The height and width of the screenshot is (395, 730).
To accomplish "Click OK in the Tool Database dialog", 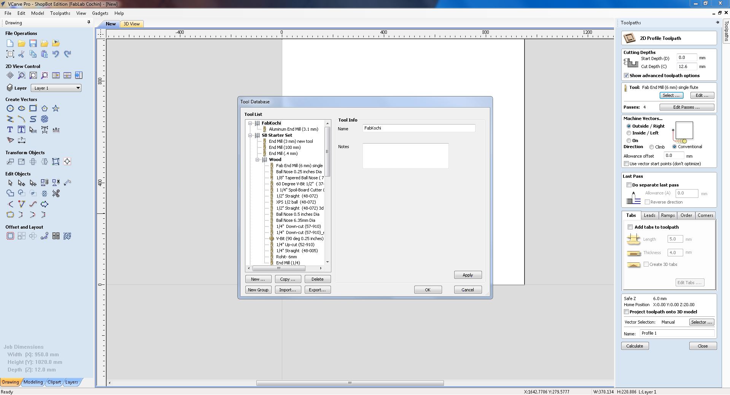I will (428, 290).
